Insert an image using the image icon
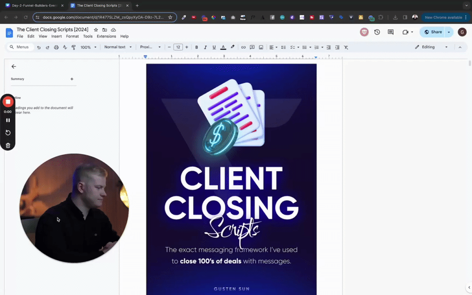472x295 pixels. click(x=261, y=47)
